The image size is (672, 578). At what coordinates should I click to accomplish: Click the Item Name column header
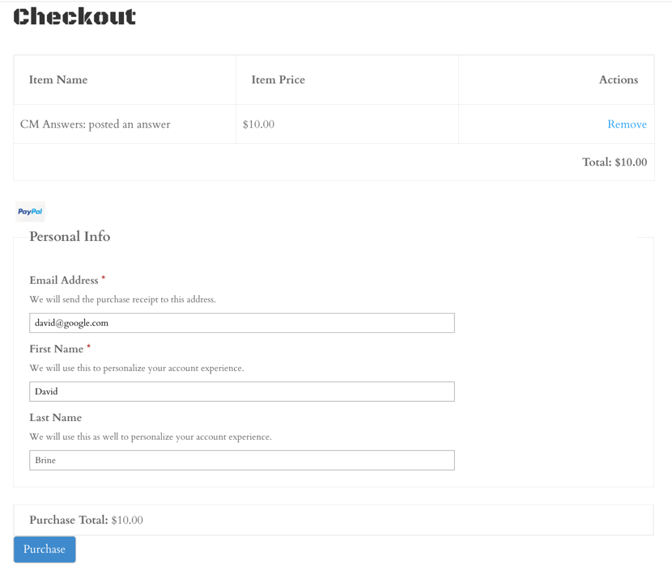58,80
